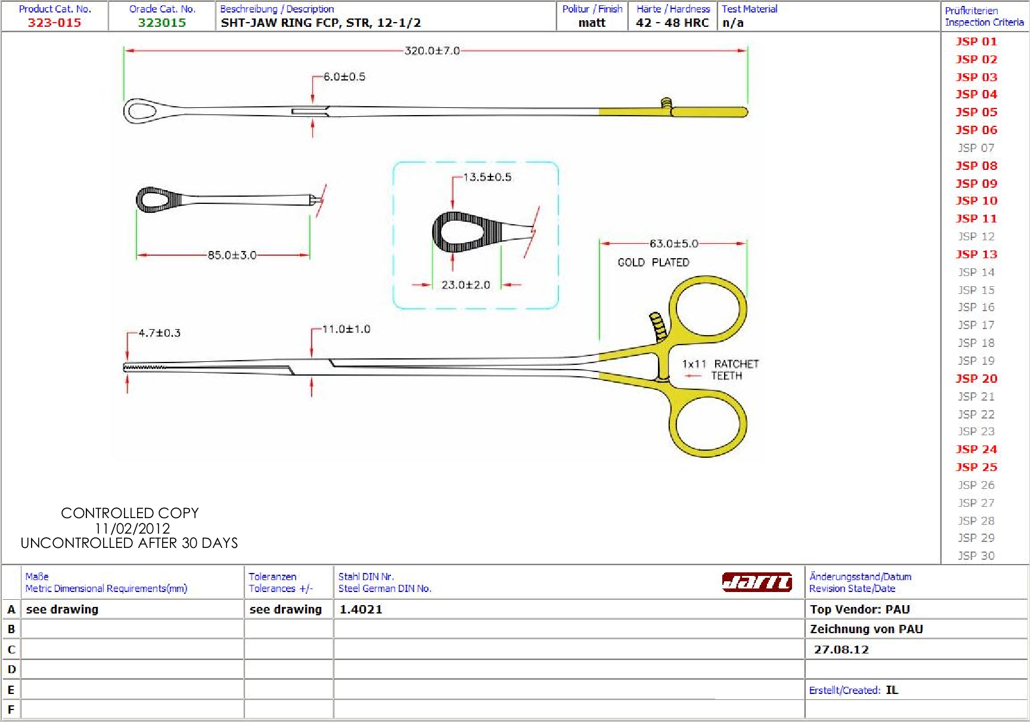The height and width of the screenshot is (722, 1031).
Task: Select the steel DIN number 1.4021 cell
Action: [x=361, y=609]
